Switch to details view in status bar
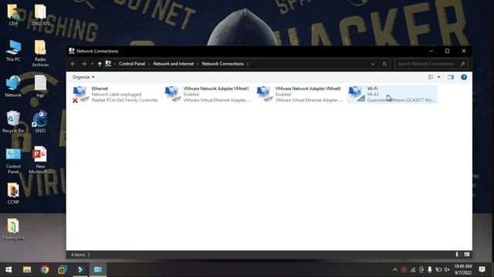The image size is (494, 277). click(x=457, y=255)
